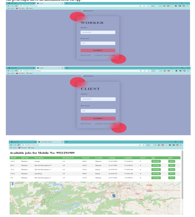Viewport: 195px width, 217px height.
Task: Open Maps bookmark in Worker login browser
Action: click(x=30, y=8)
